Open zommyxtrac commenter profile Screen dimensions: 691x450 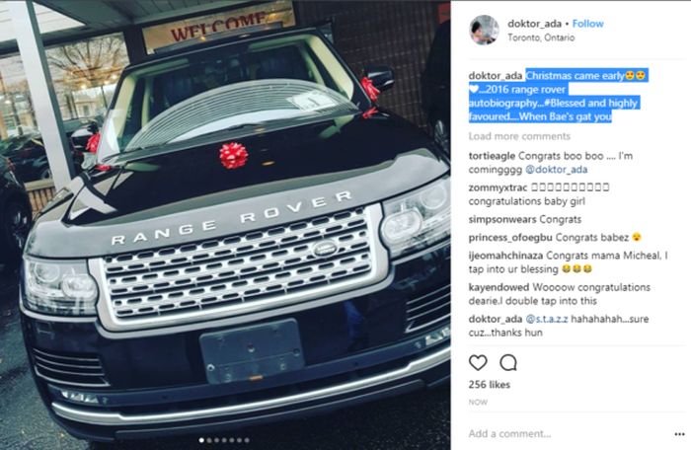pyautogui.click(x=498, y=187)
